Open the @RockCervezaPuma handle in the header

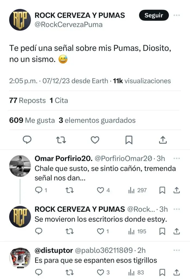click(x=68, y=25)
